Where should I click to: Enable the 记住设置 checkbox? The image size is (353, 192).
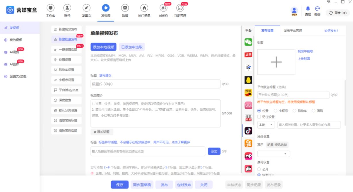(x=259, y=117)
